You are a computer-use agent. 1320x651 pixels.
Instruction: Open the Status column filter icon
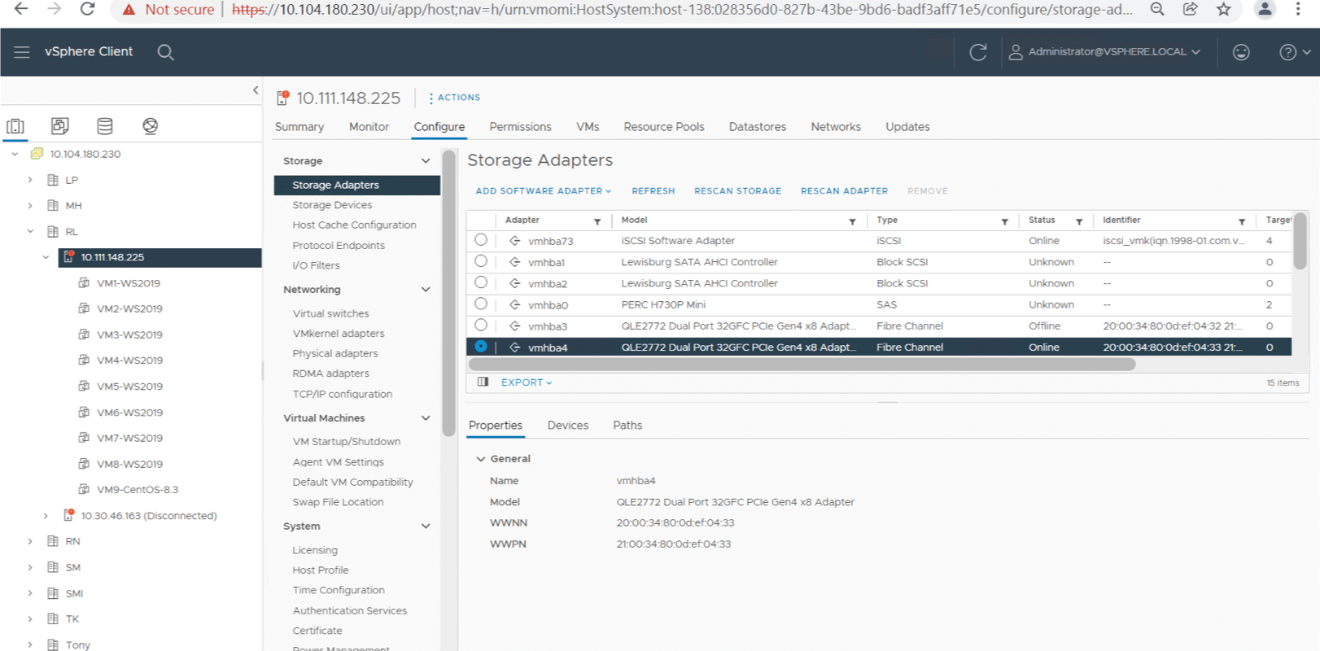pyautogui.click(x=1079, y=221)
